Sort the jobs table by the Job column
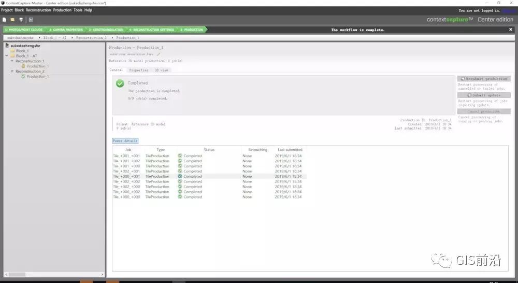 point(128,150)
